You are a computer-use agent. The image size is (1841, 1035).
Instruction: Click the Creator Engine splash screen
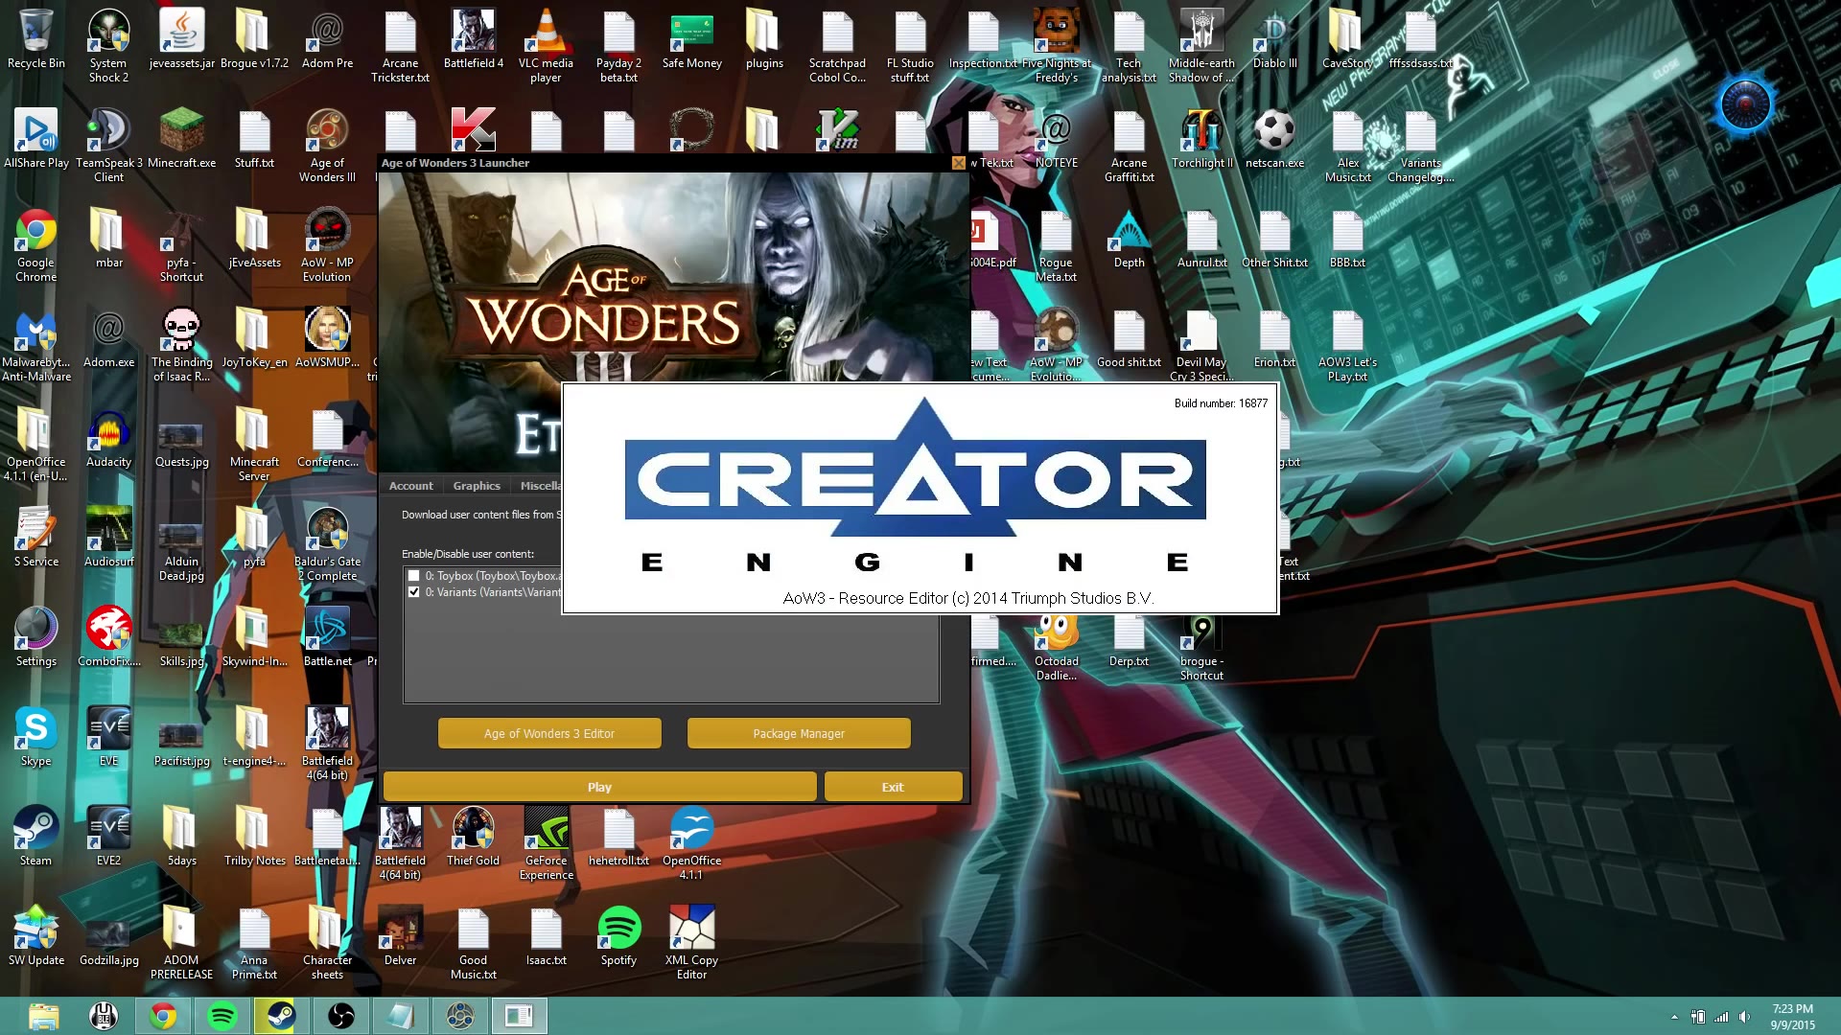click(920, 498)
